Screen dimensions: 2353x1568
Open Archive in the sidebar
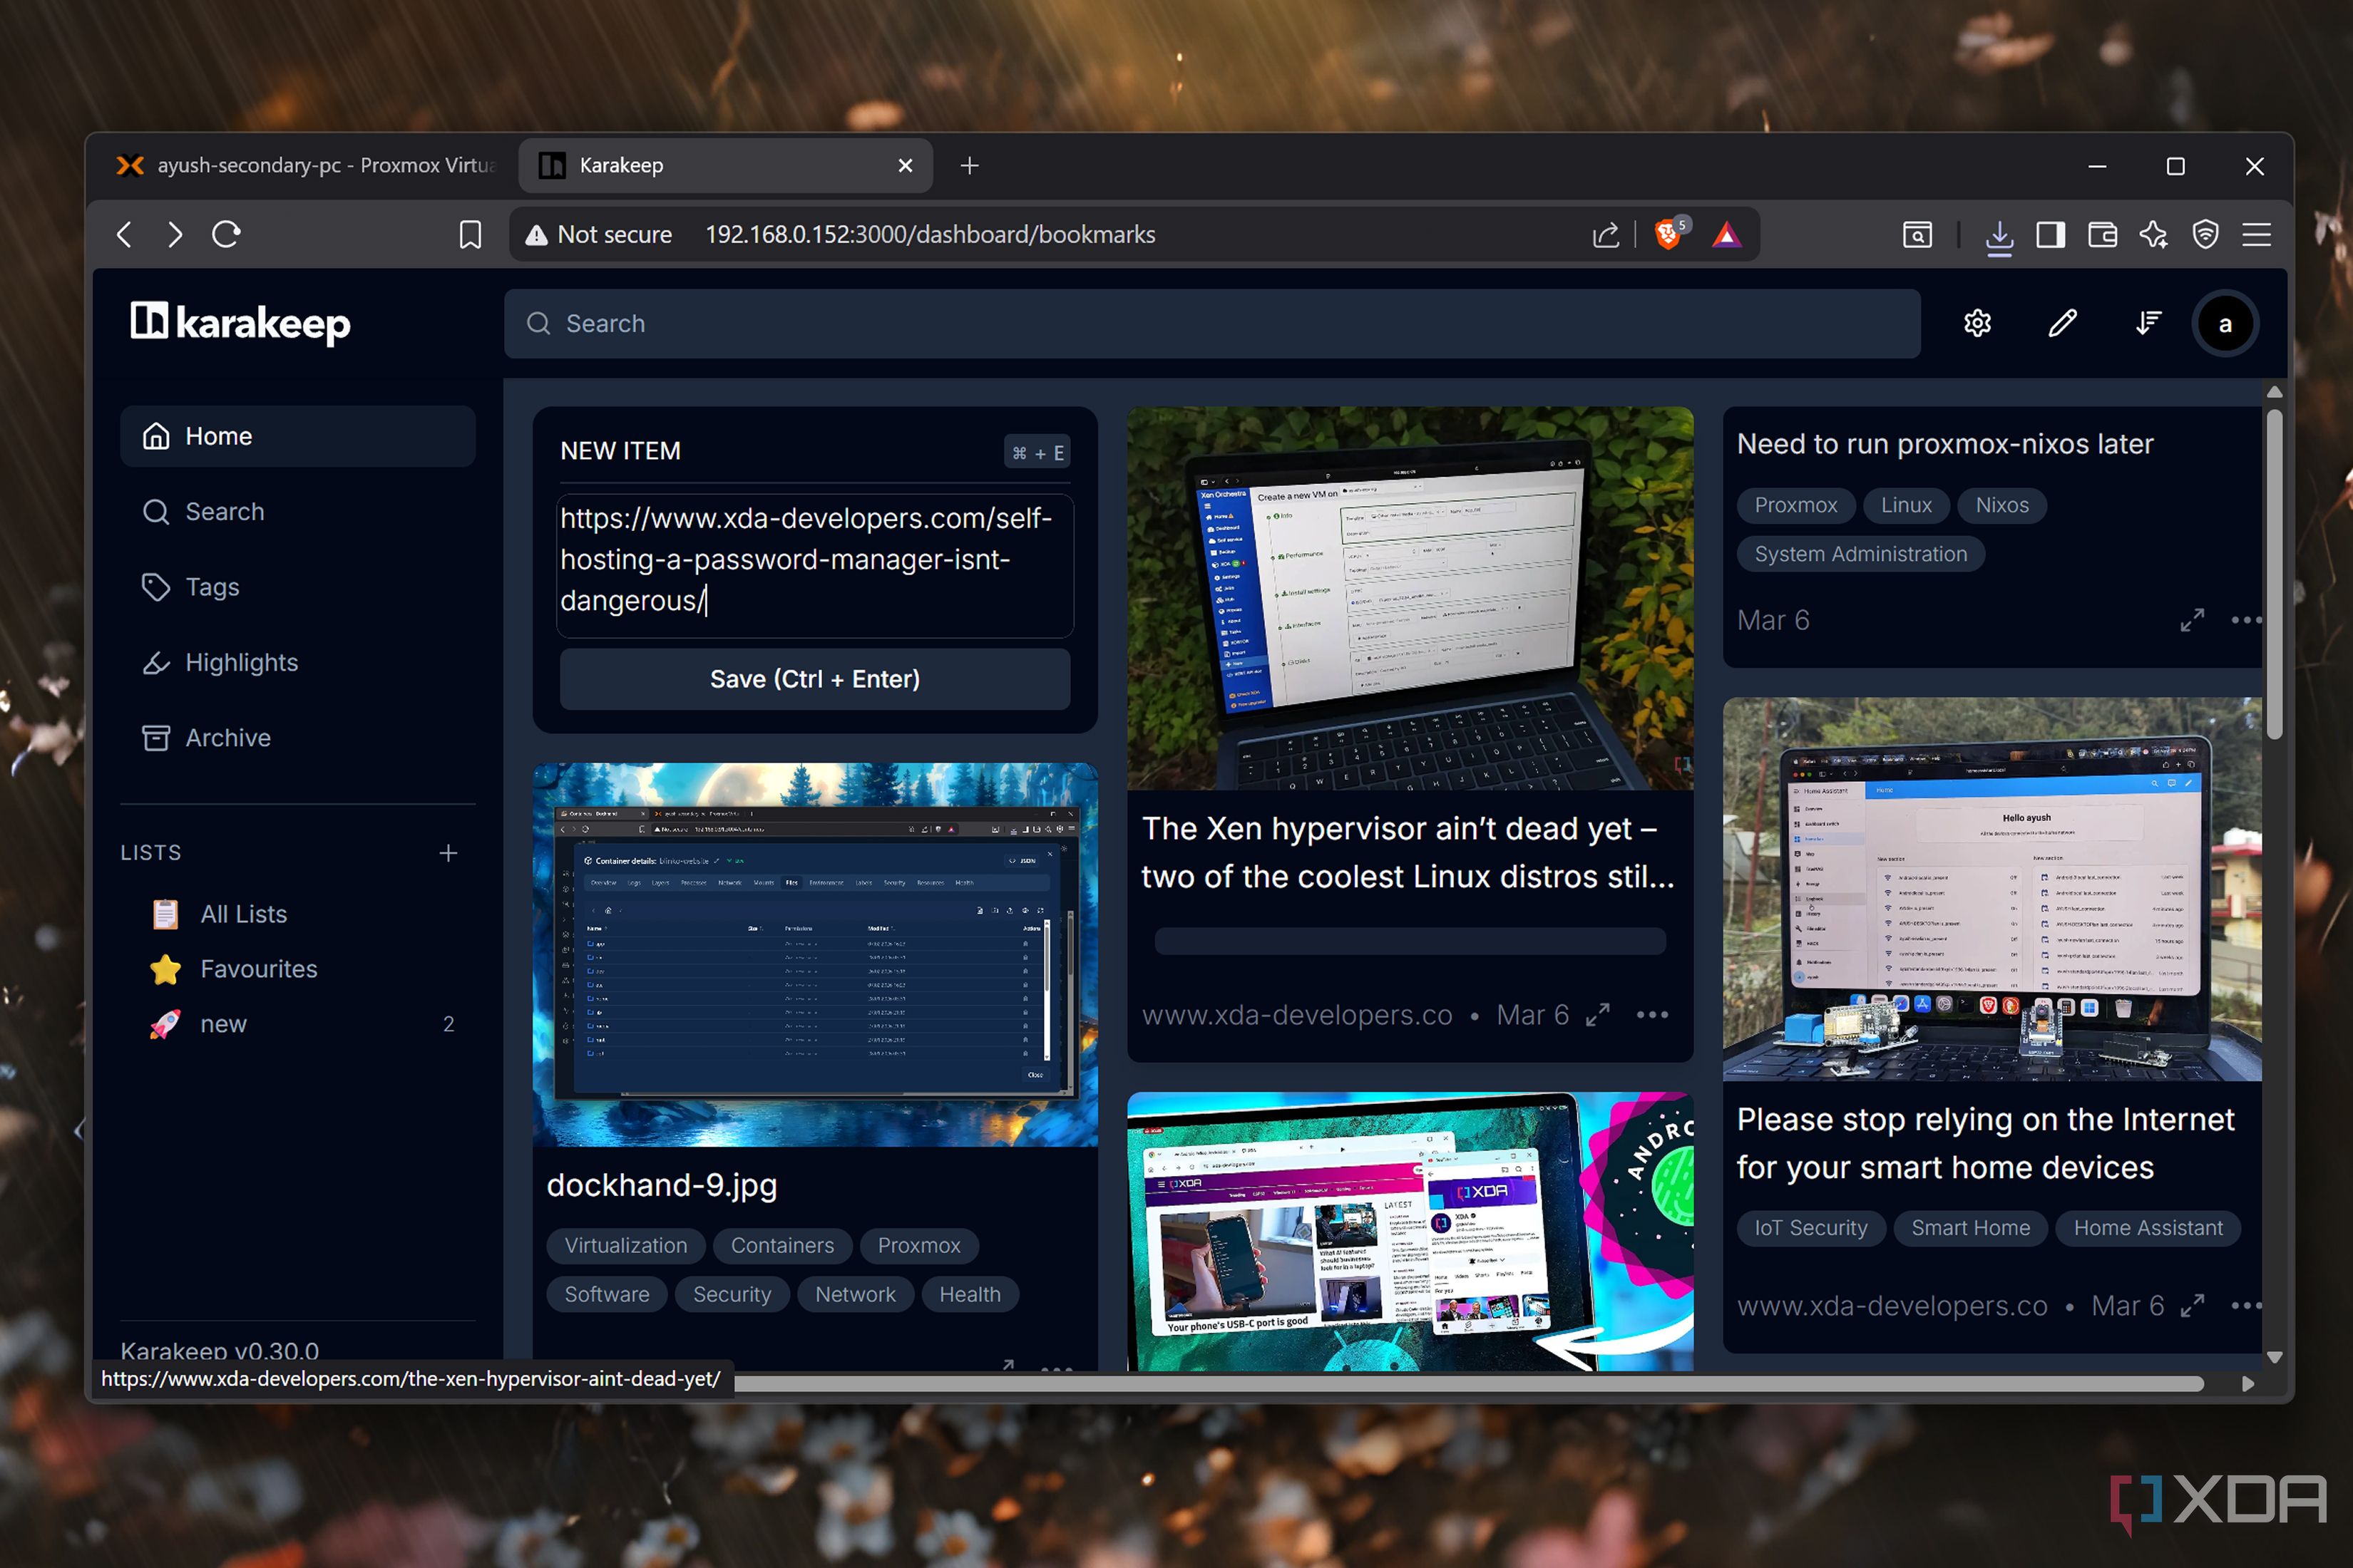pos(297,737)
